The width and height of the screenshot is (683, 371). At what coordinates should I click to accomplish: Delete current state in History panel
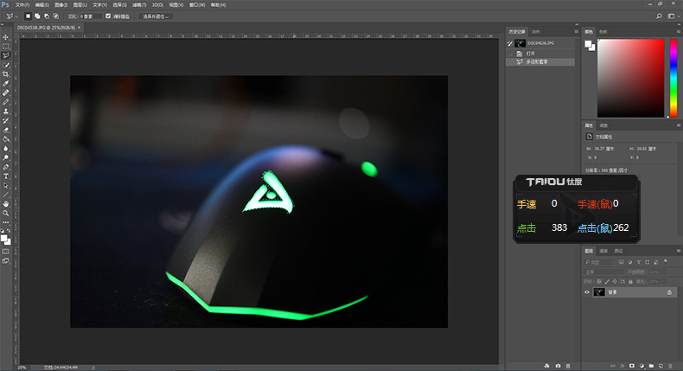coord(568,366)
